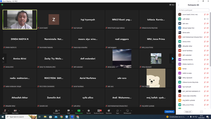Viewport: 211px width, 119px height.
Task: Toggle video icon for farlian in list
Action: click(x=207, y=69)
